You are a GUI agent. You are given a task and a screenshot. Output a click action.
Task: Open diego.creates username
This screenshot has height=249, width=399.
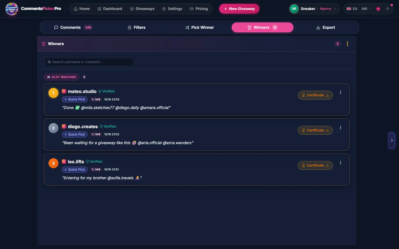83,126
